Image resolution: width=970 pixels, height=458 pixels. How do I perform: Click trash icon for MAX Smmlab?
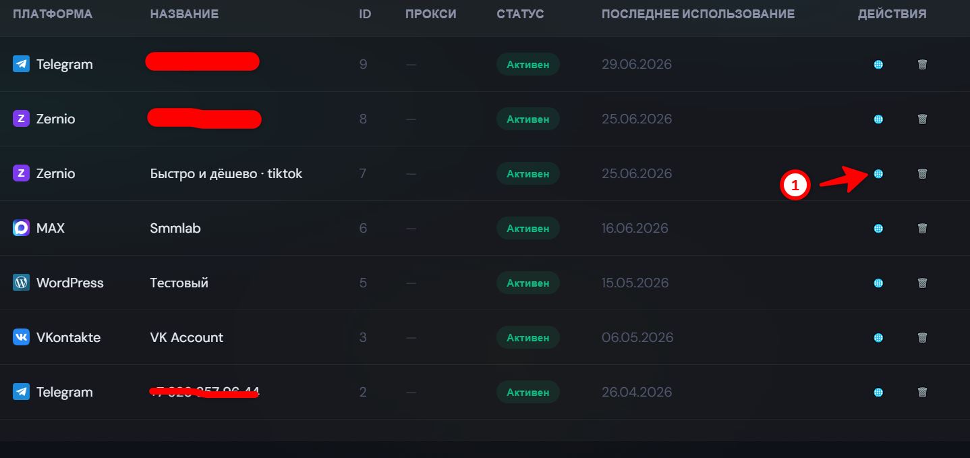[x=922, y=228]
